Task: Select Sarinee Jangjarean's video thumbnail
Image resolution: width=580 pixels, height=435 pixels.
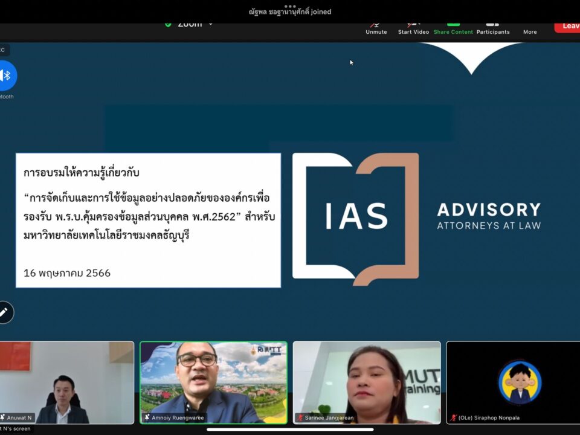Action: 367,382
